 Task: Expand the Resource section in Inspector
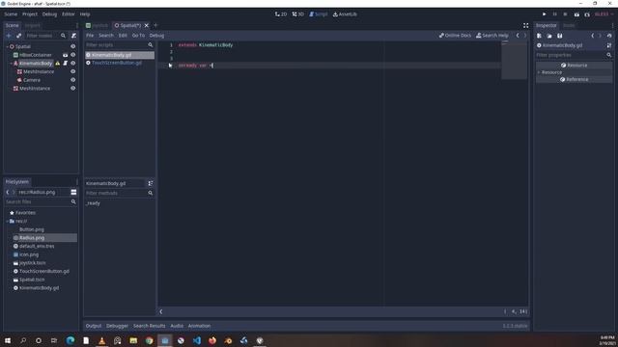(539, 72)
